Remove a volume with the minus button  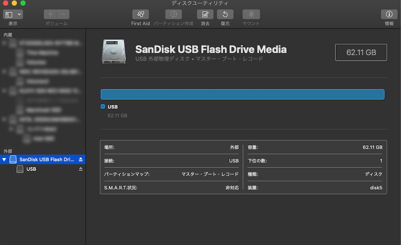pyautogui.click(x=63, y=15)
